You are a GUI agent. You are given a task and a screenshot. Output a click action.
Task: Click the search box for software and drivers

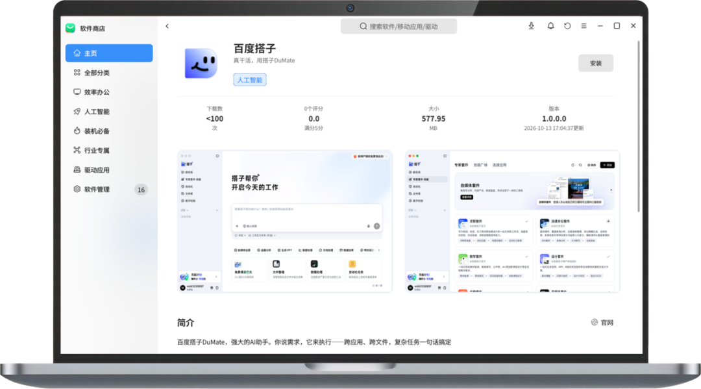coord(399,27)
